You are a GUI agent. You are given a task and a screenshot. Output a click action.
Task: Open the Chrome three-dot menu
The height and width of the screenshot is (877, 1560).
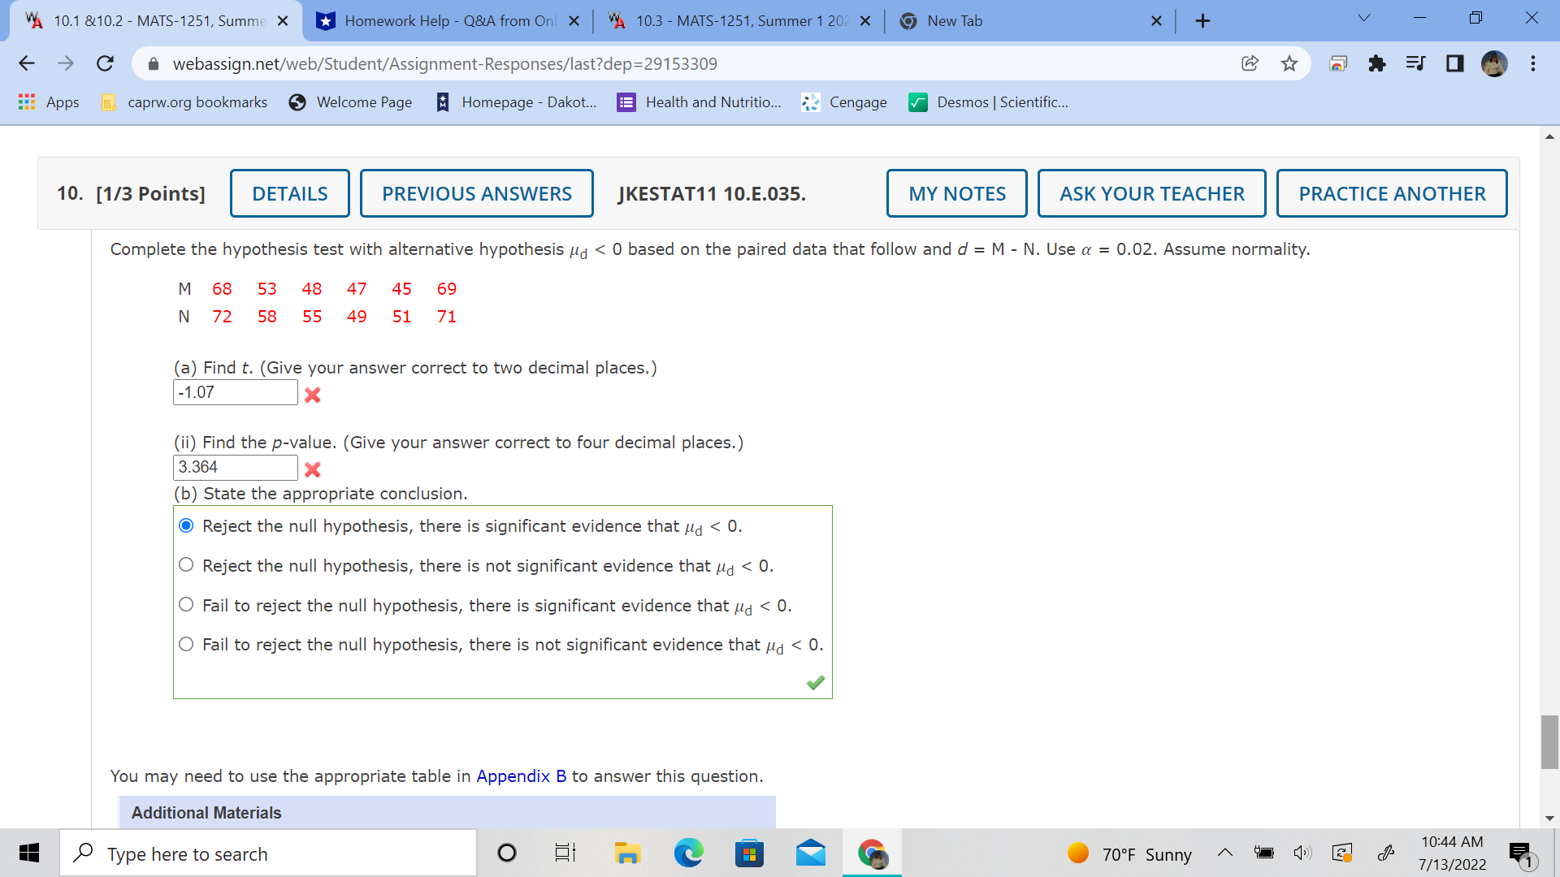coord(1532,63)
